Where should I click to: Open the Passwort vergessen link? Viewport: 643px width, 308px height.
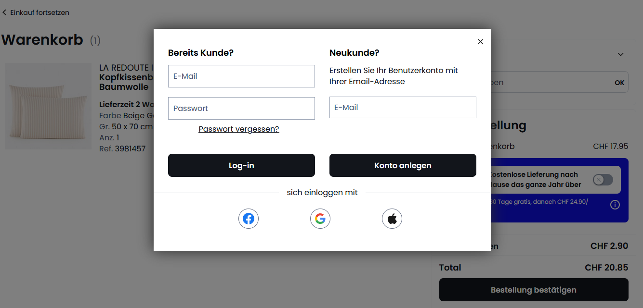[x=239, y=129]
